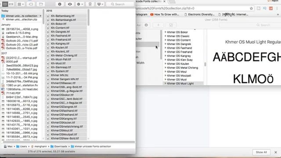Close the Chrome tab
This screenshot has height=158, width=281.
coord(164,1)
